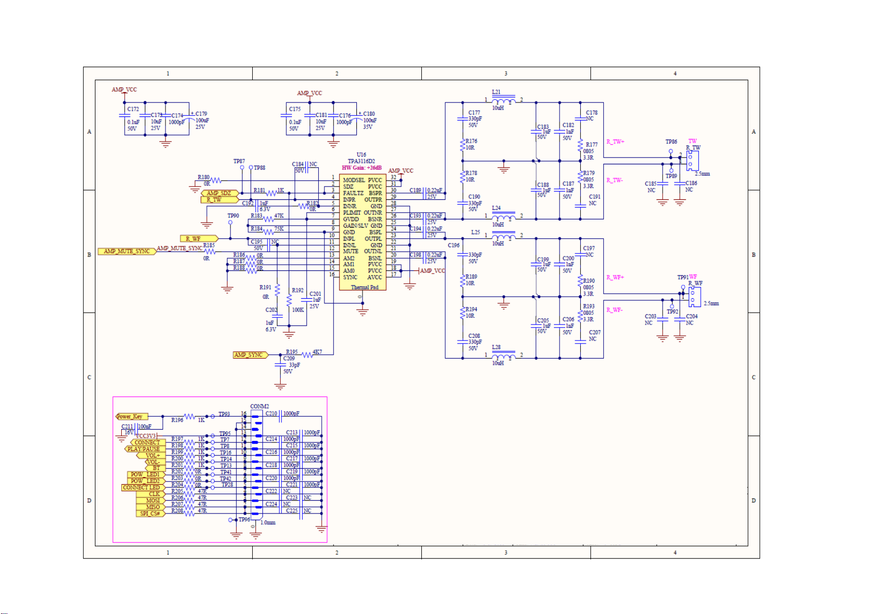This screenshot has height=614, width=869.
Task: Click the C180 capacitor designator
Action: click(369, 114)
